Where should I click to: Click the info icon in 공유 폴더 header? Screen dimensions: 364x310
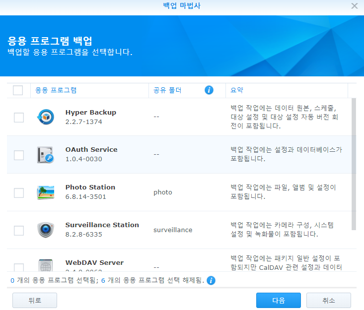coord(209,90)
